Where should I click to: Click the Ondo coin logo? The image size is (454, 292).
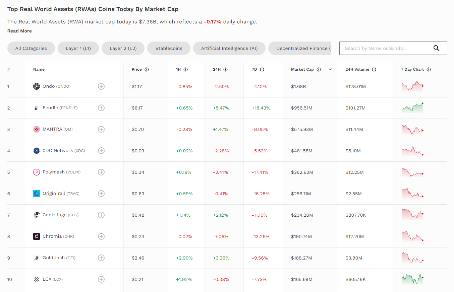(x=37, y=86)
